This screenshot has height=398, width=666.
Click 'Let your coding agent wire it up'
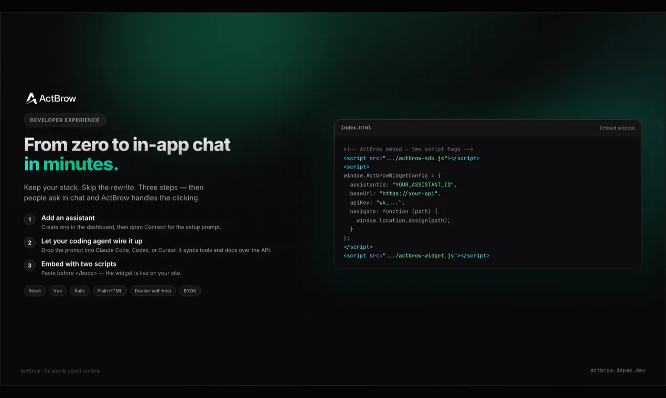coord(92,241)
